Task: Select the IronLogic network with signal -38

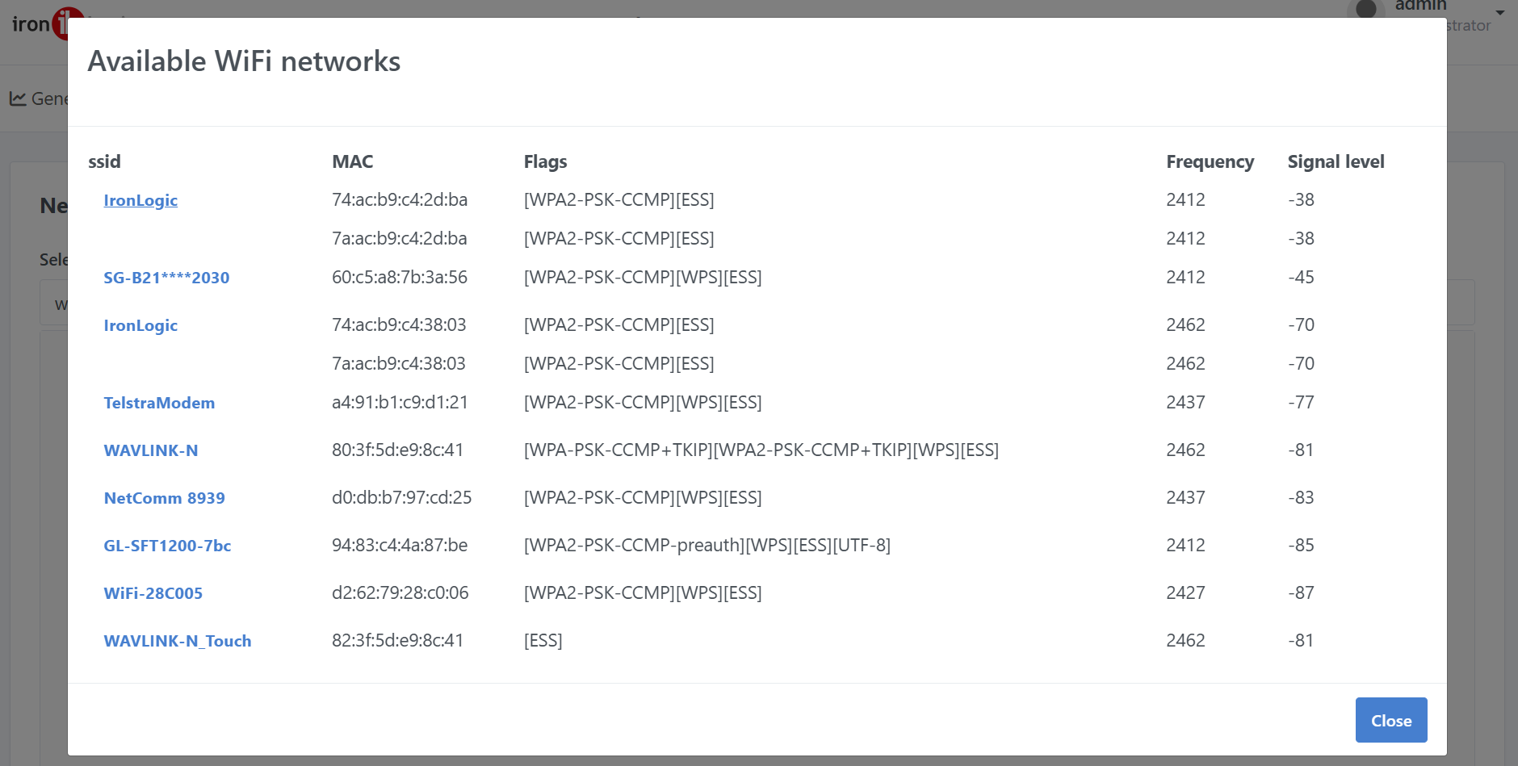Action: pyautogui.click(x=140, y=200)
